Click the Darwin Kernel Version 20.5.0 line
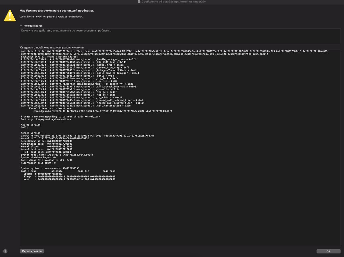Screen dimensions: 344x257 pos(88,136)
